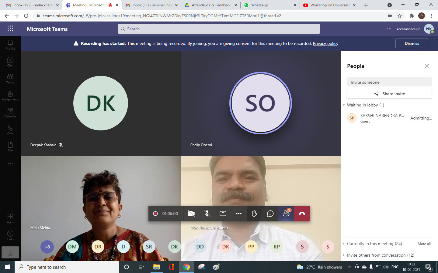Switch to Attendance & Feedback tab
The height and width of the screenshot is (273, 438).
[x=211, y=5]
